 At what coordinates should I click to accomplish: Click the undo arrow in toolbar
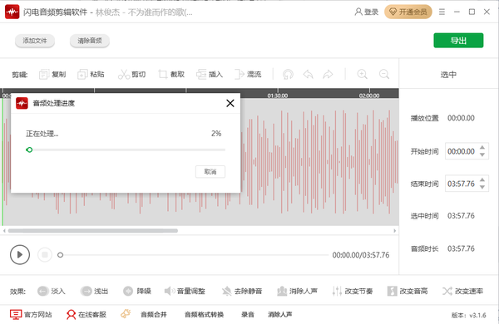click(308, 75)
